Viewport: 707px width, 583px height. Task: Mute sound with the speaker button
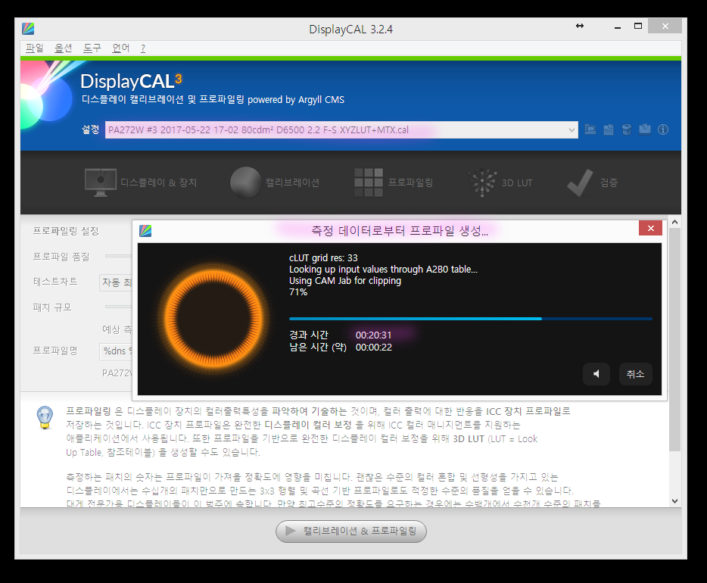596,374
